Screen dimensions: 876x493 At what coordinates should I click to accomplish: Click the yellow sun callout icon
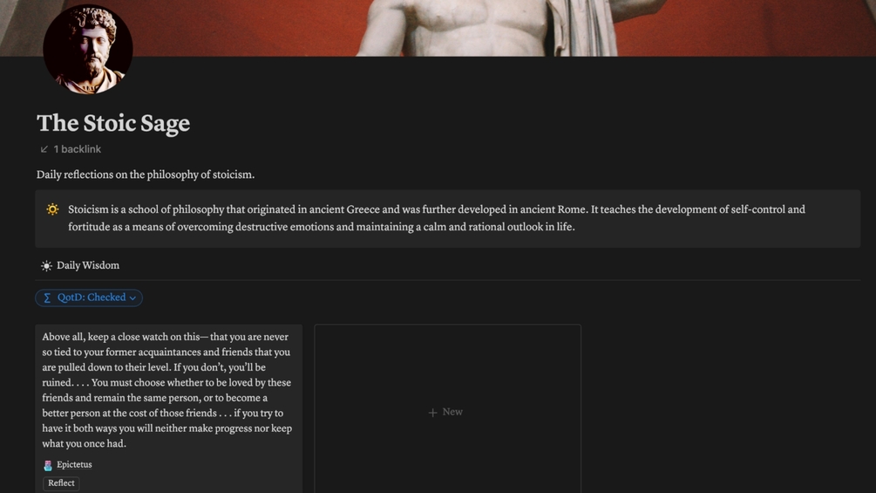[x=52, y=209]
